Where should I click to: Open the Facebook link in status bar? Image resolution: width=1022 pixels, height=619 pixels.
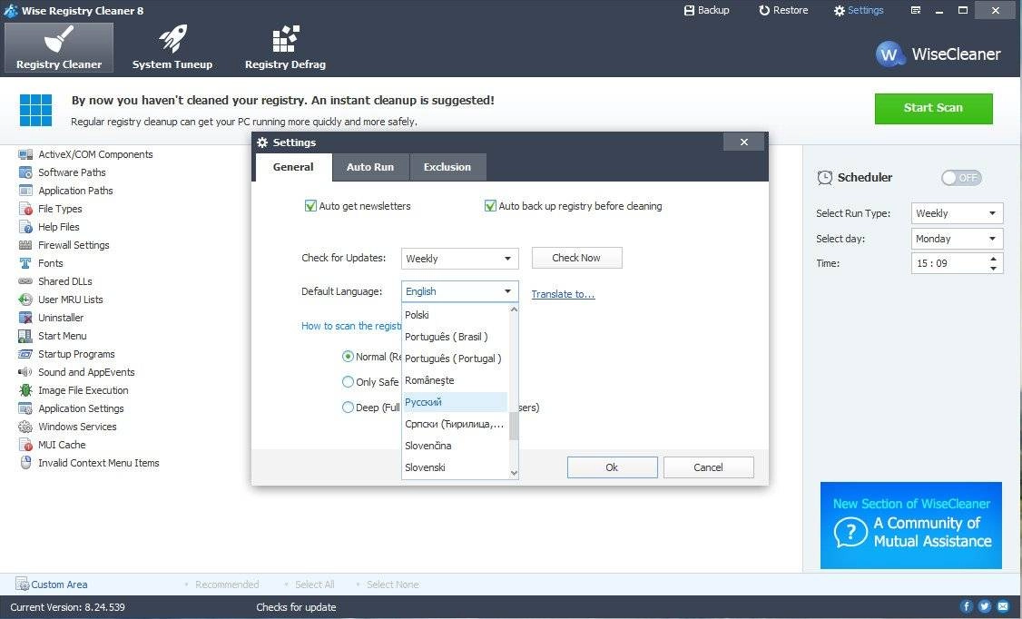(x=966, y=606)
